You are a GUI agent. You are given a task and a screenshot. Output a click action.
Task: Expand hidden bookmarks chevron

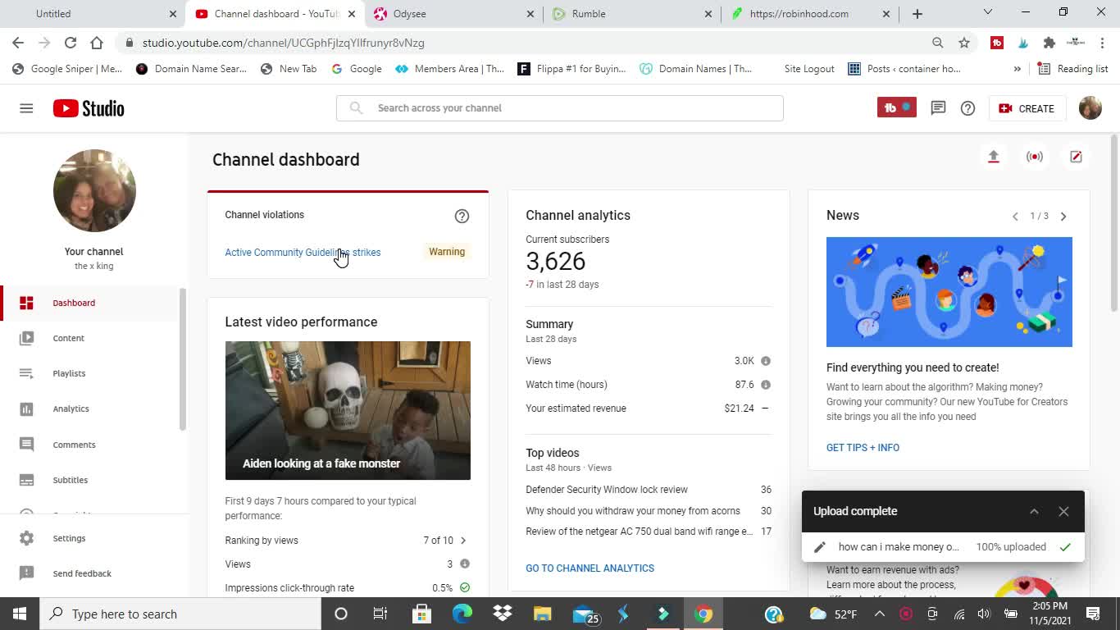pos(1018,69)
